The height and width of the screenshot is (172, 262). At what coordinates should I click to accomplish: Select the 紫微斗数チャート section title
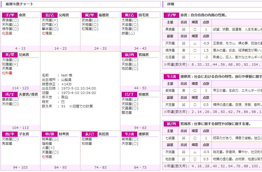[x=19, y=4]
